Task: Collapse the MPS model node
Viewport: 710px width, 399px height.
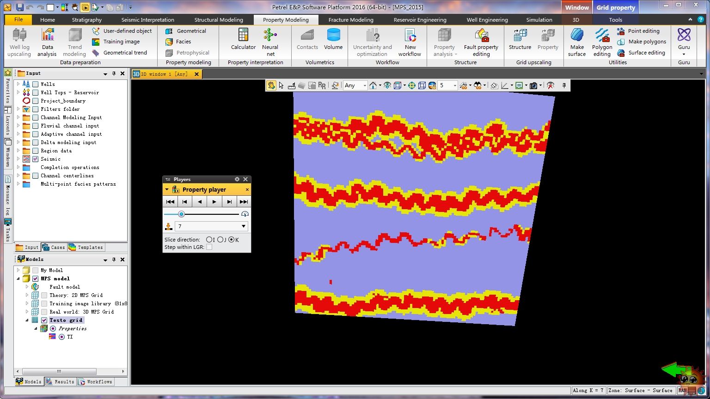Action: (x=18, y=278)
